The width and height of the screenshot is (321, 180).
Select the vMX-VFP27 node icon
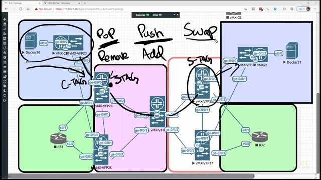click(202, 145)
